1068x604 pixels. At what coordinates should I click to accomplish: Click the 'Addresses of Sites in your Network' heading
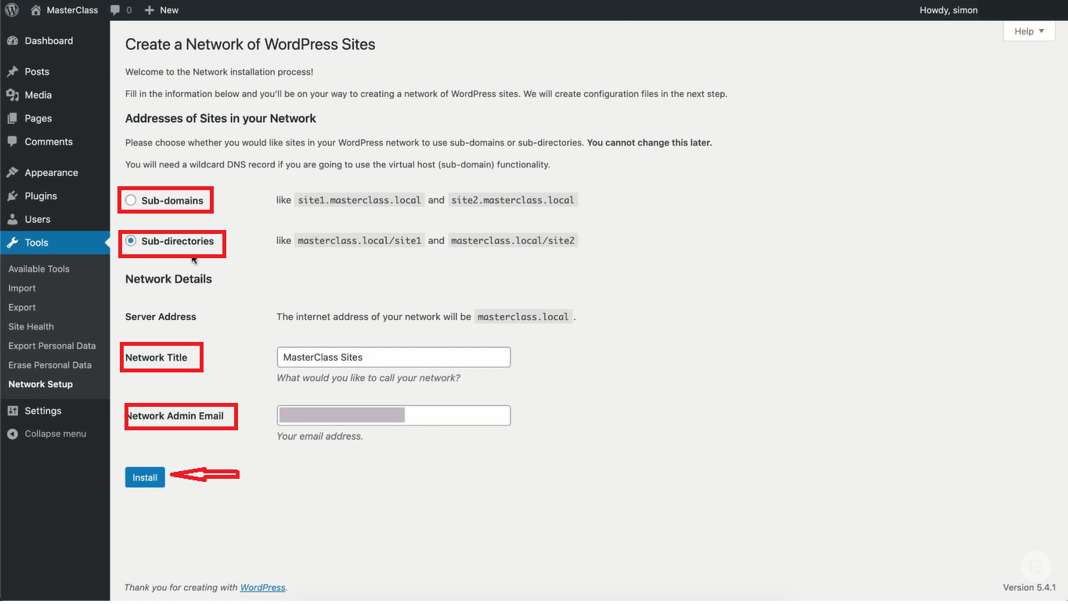[221, 118]
